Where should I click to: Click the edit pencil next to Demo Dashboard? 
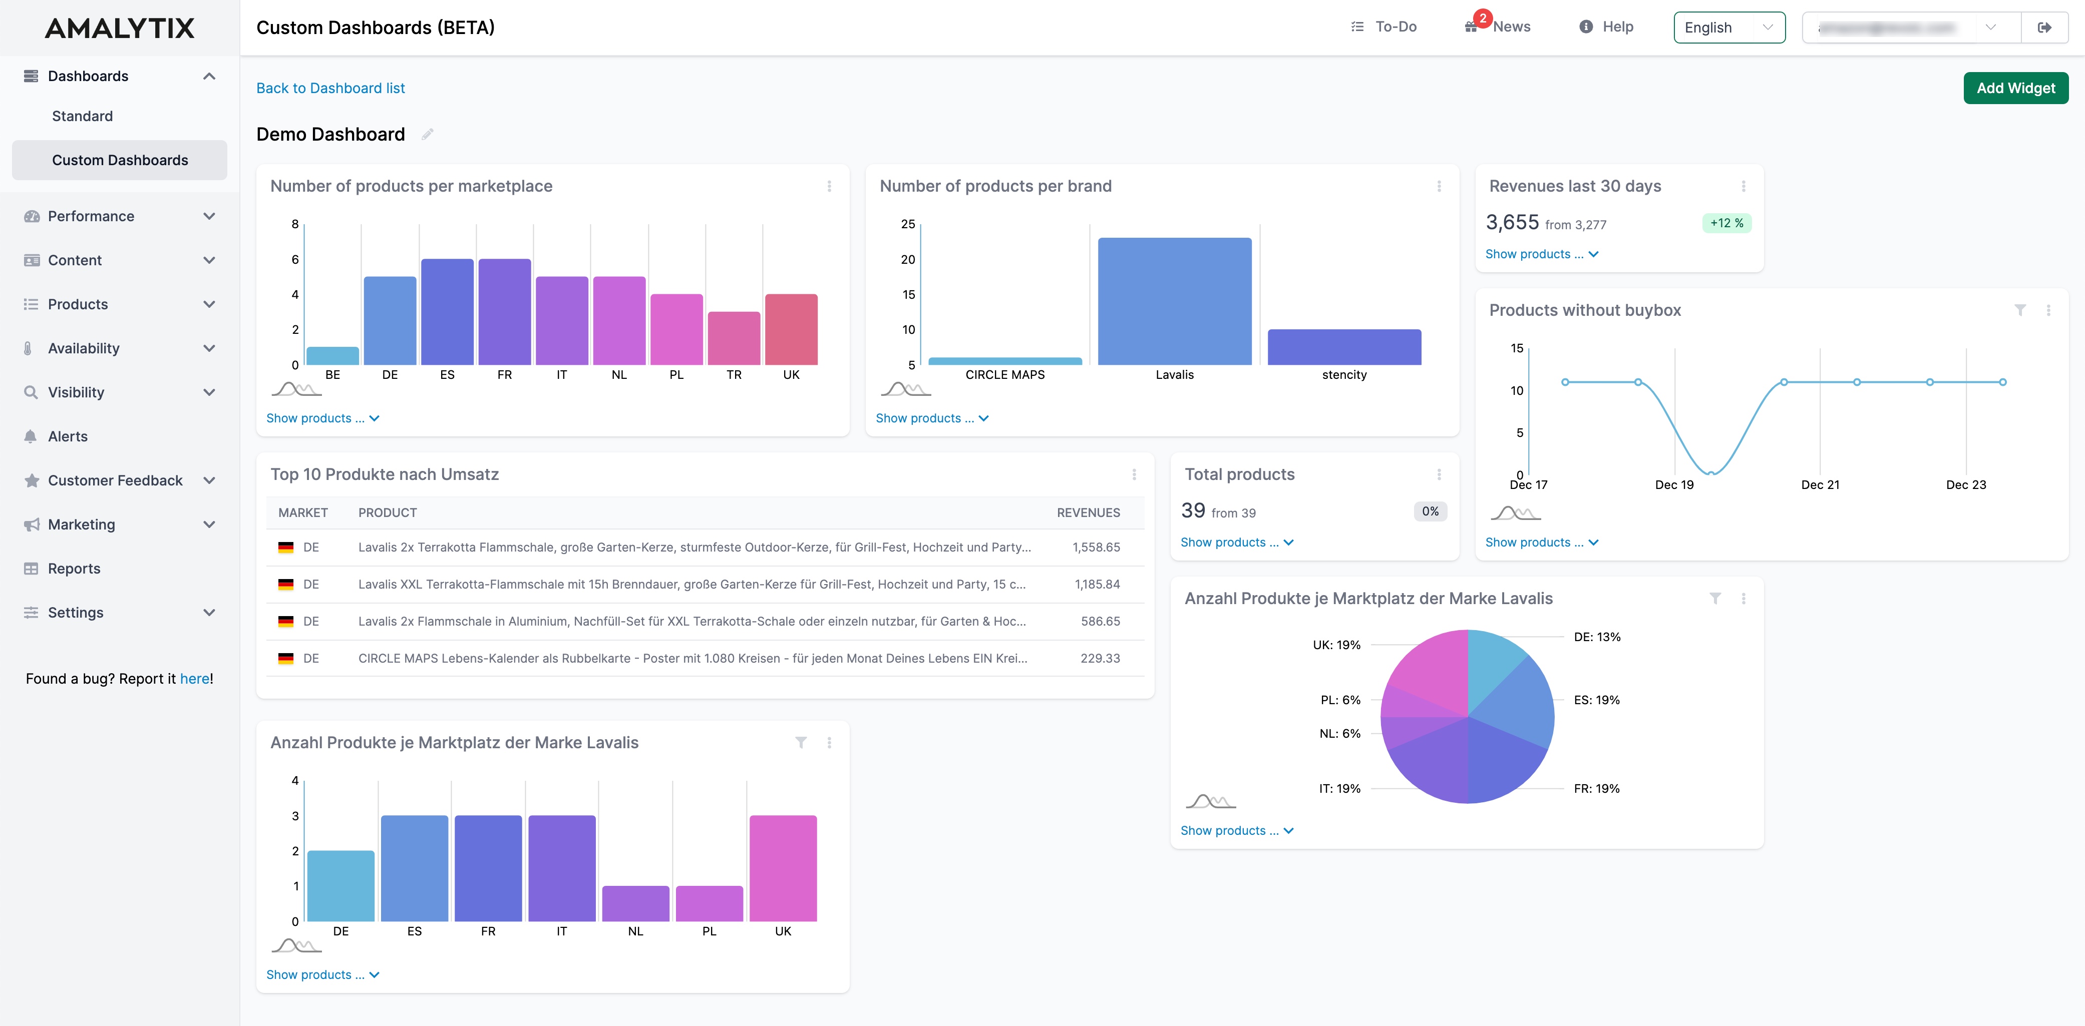(x=427, y=134)
